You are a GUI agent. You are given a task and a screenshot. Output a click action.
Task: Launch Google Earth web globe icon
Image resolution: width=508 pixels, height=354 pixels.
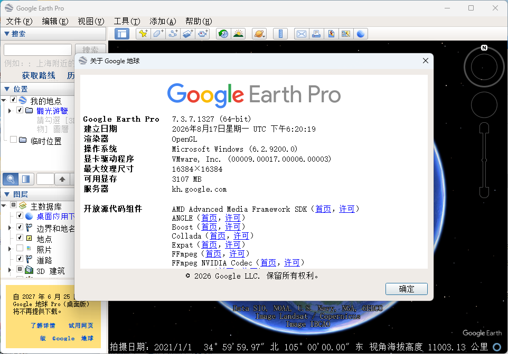[x=361, y=34]
